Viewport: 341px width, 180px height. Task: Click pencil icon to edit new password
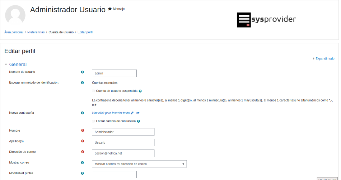point(132,113)
